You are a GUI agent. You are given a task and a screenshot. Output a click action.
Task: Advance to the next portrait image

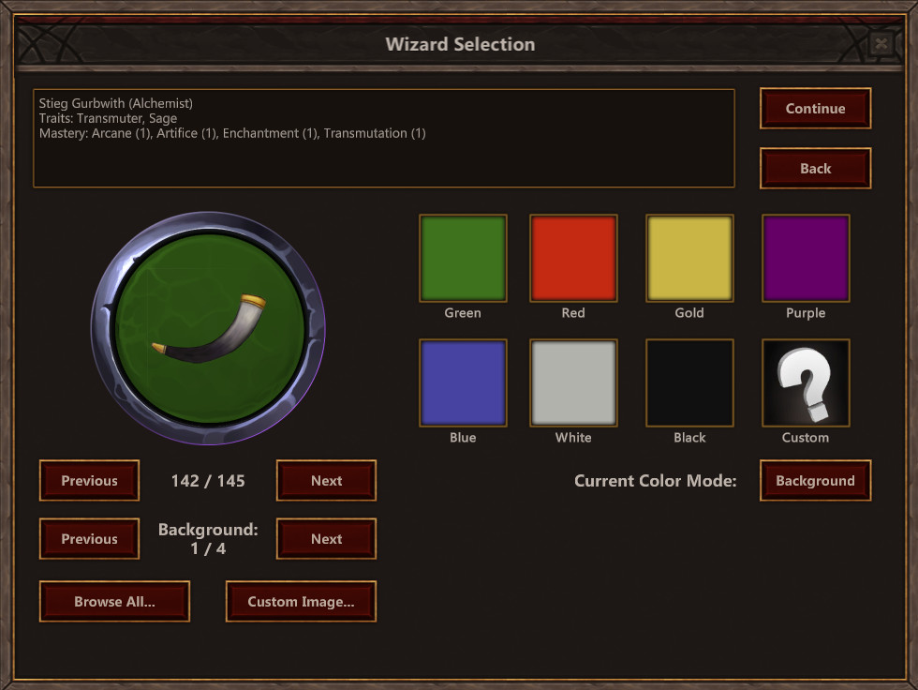325,480
